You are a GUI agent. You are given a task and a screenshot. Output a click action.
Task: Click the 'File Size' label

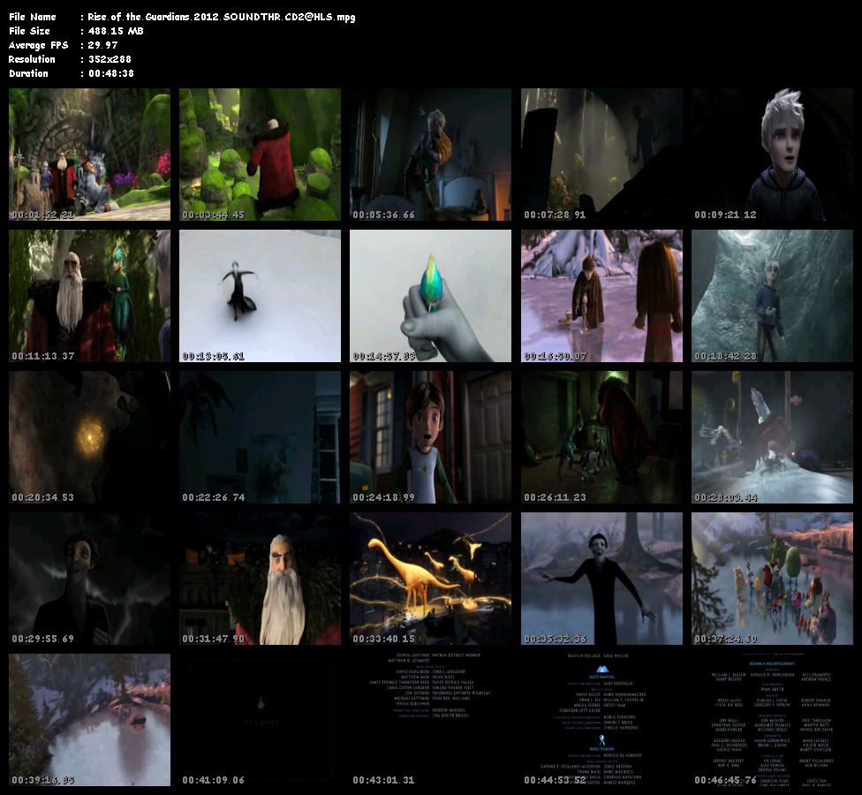click(x=29, y=31)
